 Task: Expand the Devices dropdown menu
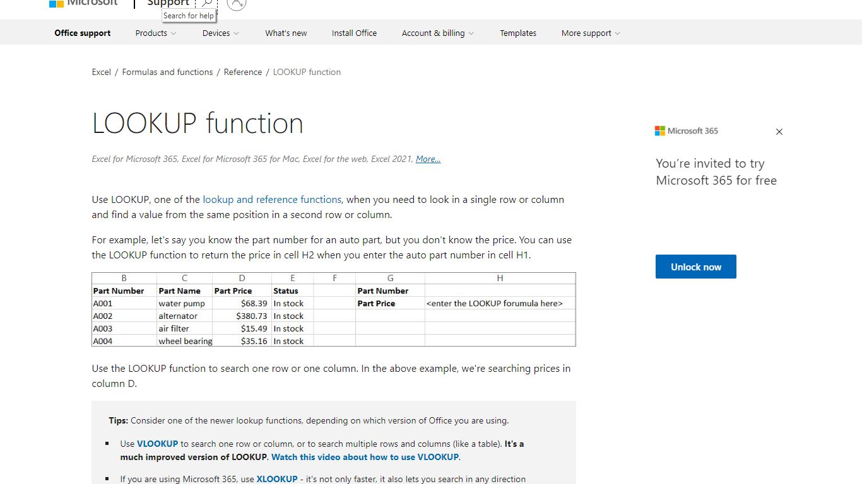pos(220,33)
